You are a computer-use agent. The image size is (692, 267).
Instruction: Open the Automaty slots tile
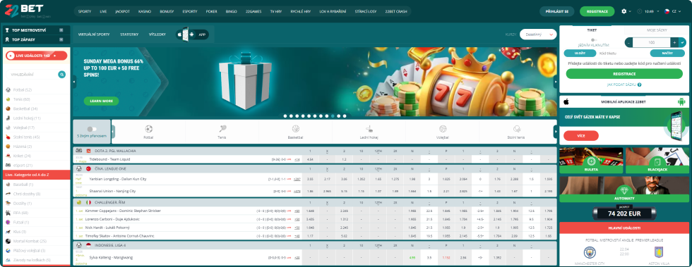pos(624,190)
